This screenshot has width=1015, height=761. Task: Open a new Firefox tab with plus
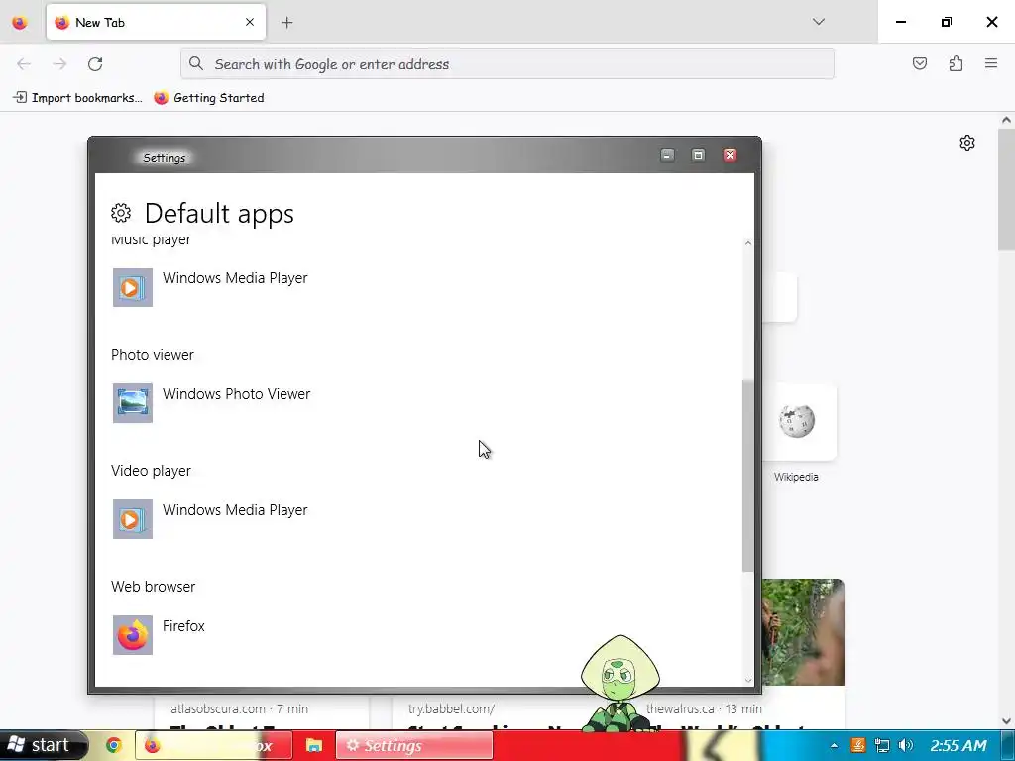[286, 23]
